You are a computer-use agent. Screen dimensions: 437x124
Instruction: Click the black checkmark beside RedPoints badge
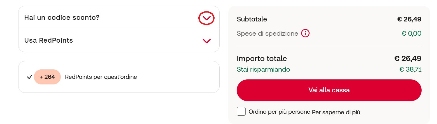[x=29, y=77]
